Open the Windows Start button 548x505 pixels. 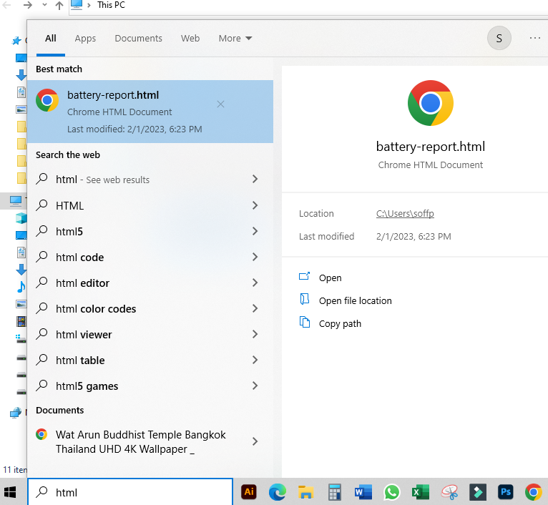[x=10, y=492]
